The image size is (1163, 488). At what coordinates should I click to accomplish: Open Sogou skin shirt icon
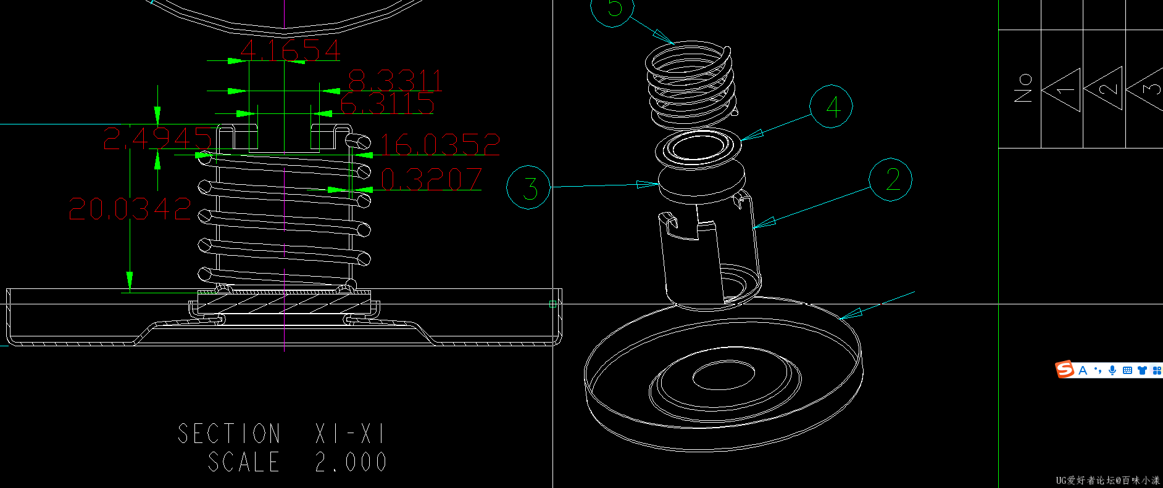1142,370
